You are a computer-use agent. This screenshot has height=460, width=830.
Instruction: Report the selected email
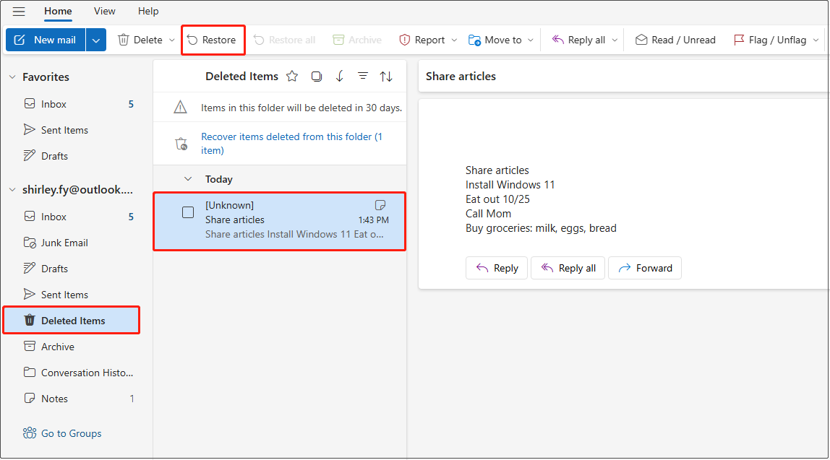tap(427, 40)
